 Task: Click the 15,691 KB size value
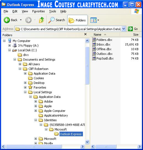point(132,44)
